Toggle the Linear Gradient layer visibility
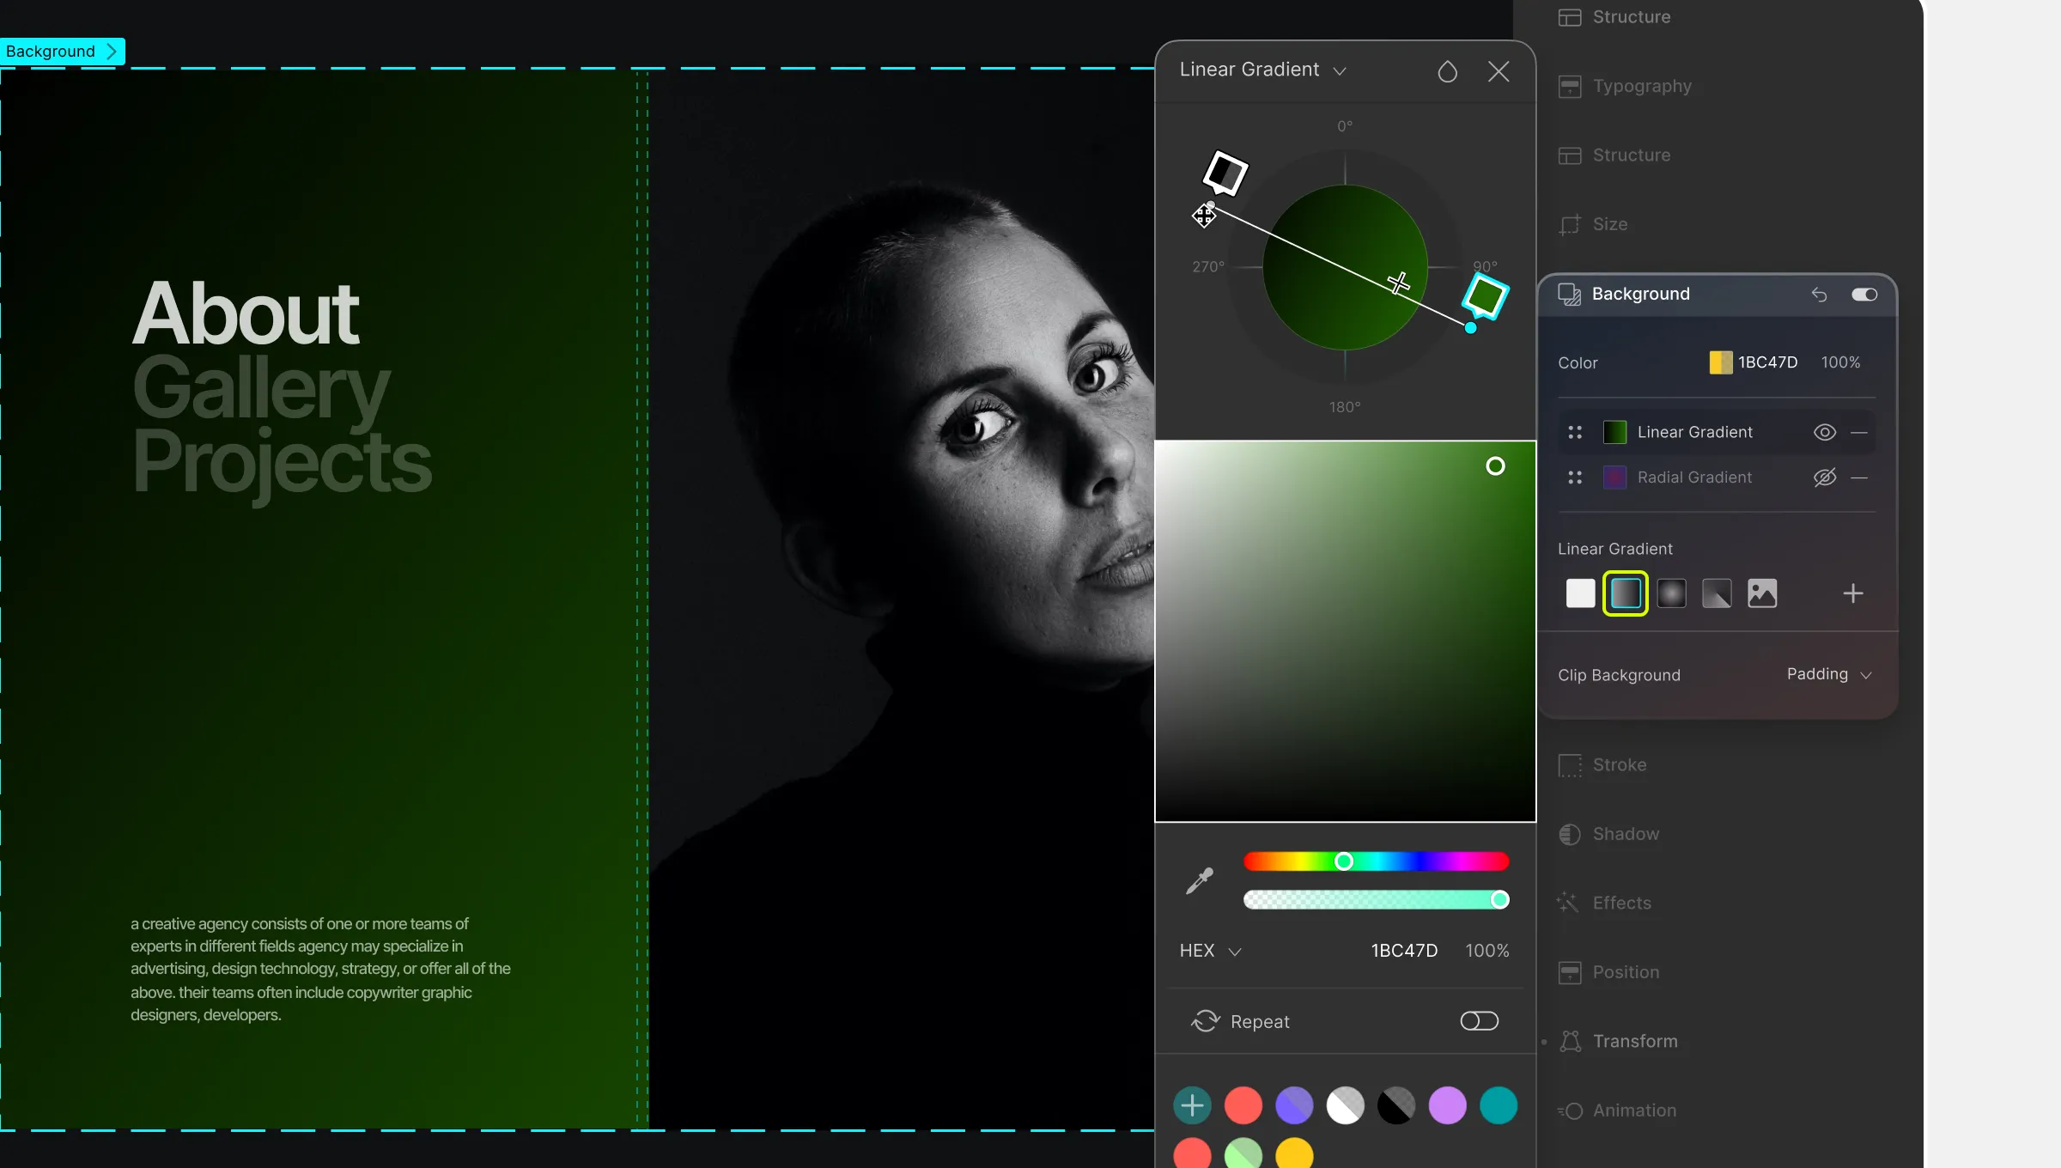Screen dimensions: 2061x1168 [1825, 432]
